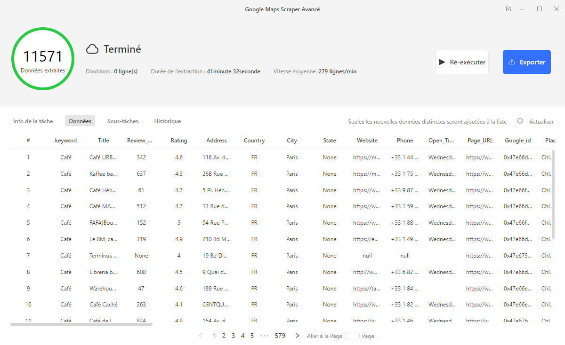The height and width of the screenshot is (345, 565).
Task: Click the edit note icon in title bar
Action: pyautogui.click(x=508, y=9)
